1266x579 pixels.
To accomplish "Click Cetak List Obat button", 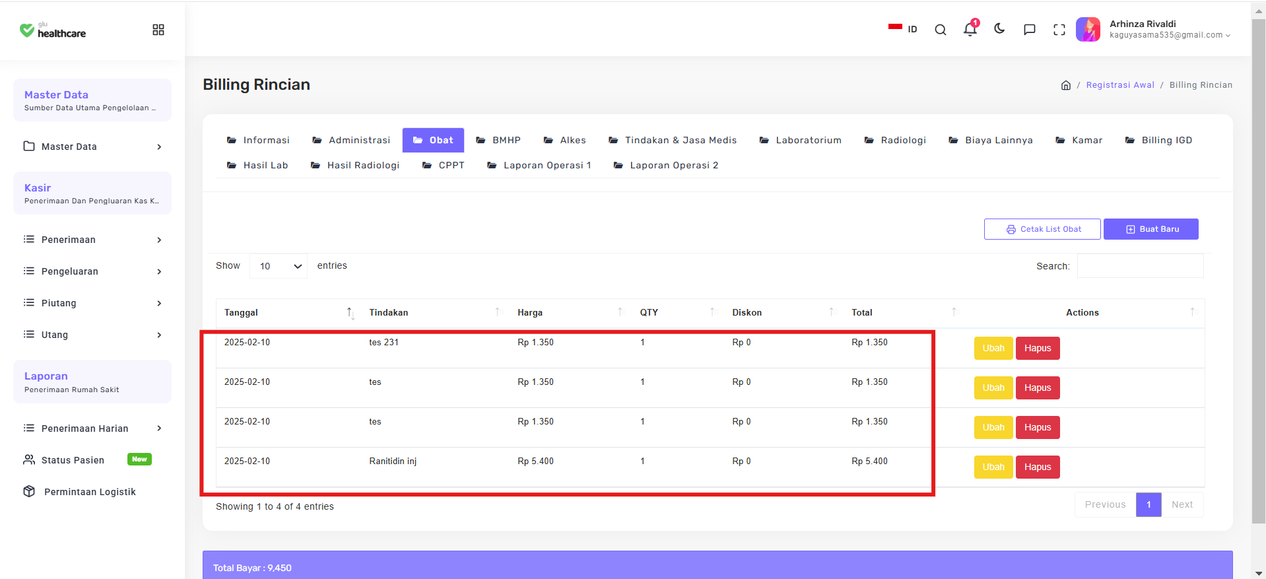I will [x=1042, y=229].
